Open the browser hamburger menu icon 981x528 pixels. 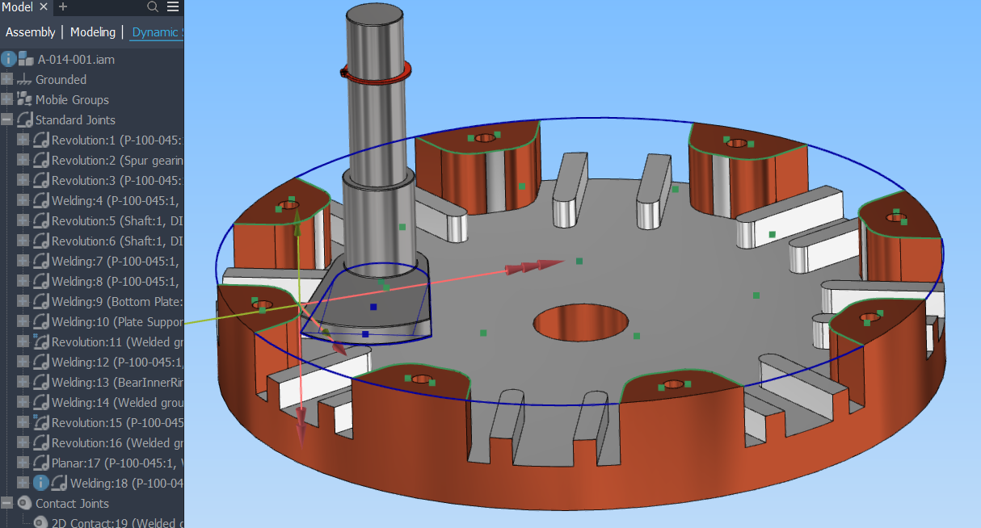point(172,6)
